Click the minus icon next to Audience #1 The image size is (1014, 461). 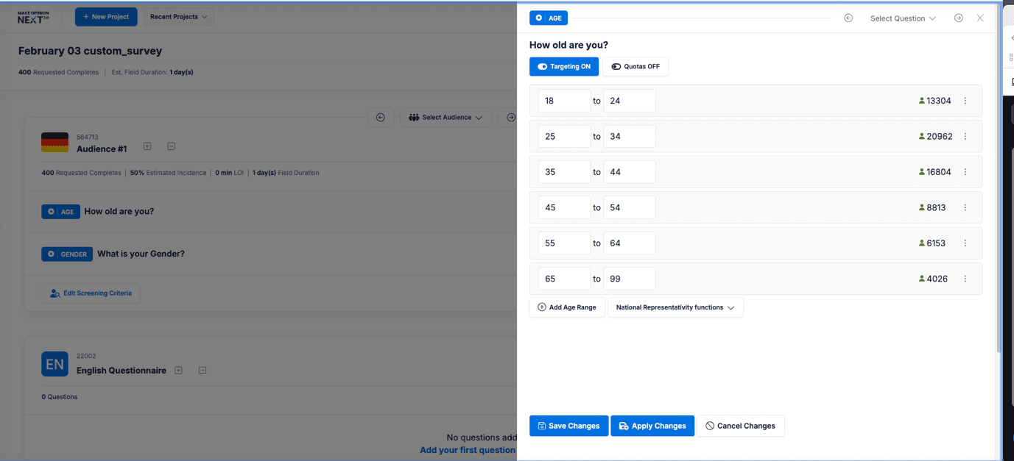tap(171, 146)
